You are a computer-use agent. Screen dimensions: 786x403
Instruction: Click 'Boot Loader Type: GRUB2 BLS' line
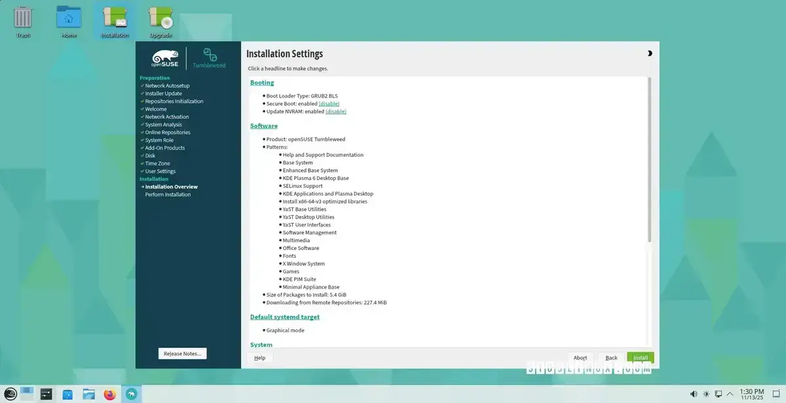(x=302, y=96)
